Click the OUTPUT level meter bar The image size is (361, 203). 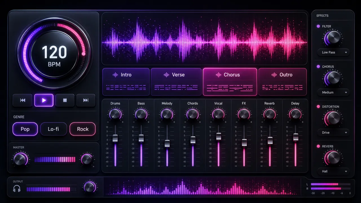point(51,189)
